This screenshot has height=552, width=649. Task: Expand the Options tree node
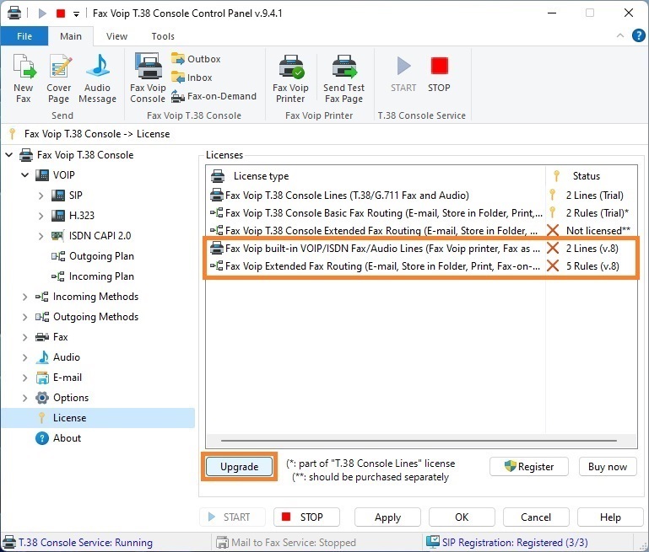[x=24, y=398]
